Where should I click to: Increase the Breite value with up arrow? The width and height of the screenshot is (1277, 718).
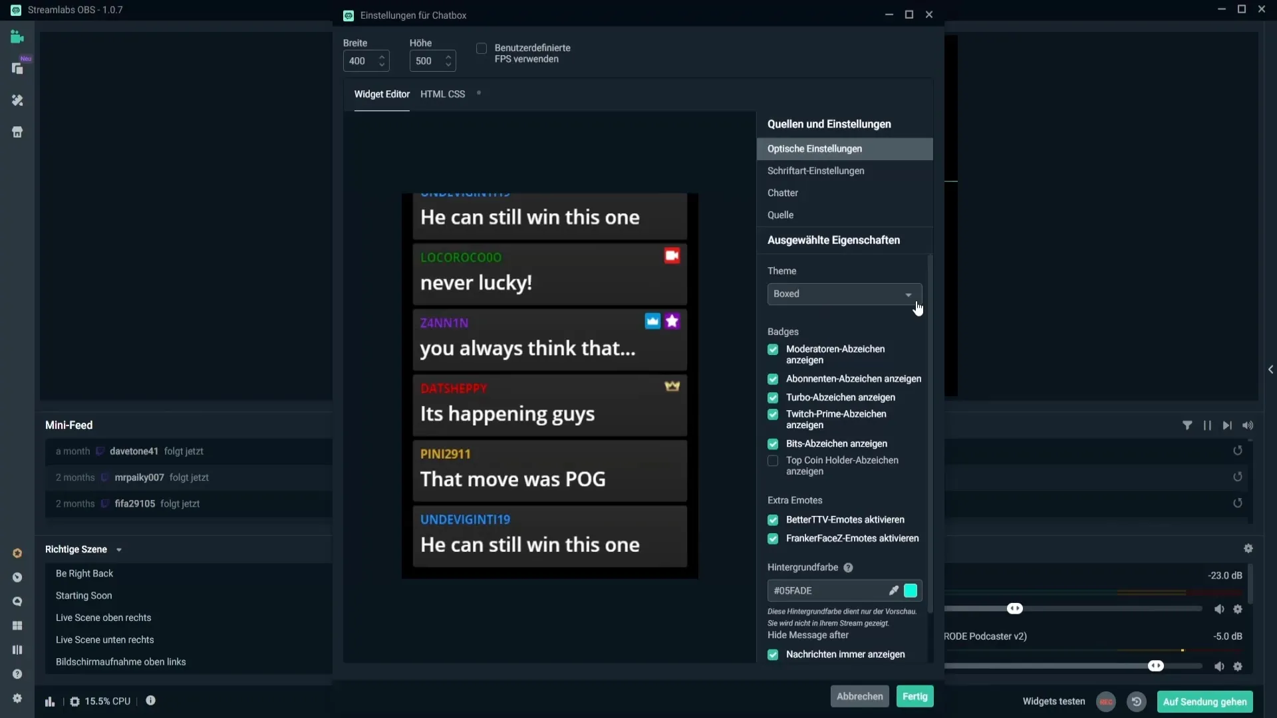[382, 57]
